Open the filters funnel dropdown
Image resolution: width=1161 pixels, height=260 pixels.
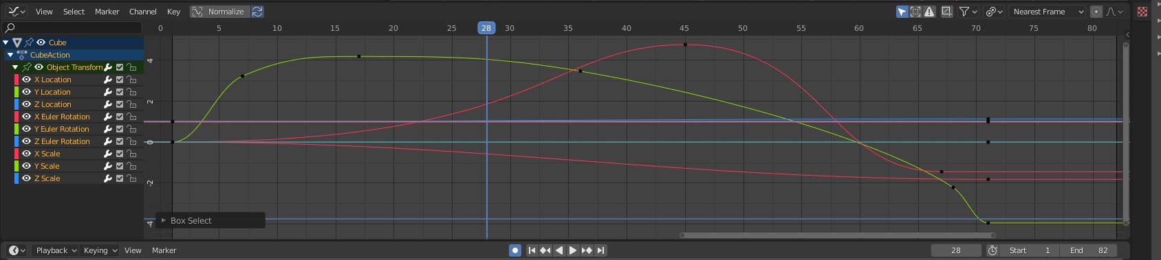968,12
